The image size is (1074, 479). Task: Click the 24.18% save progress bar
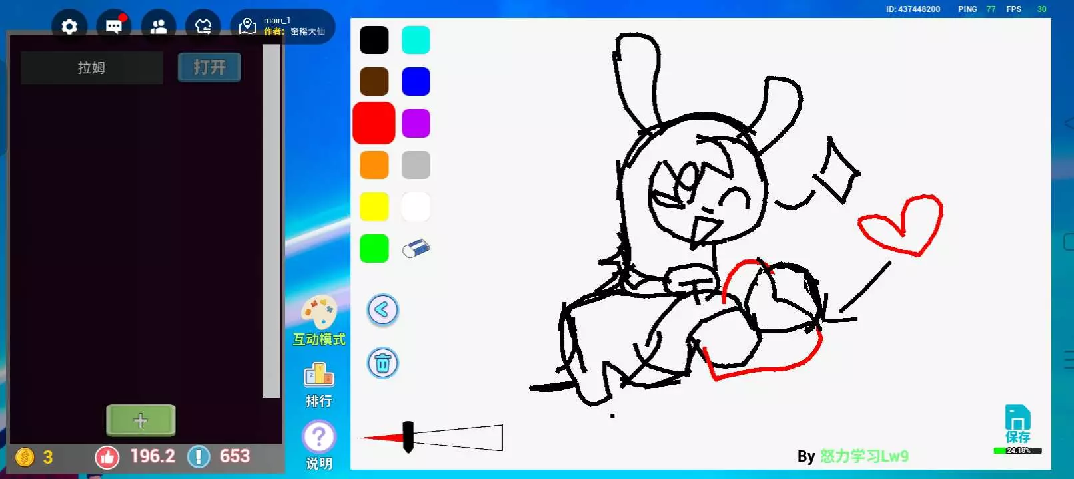coord(1017,451)
